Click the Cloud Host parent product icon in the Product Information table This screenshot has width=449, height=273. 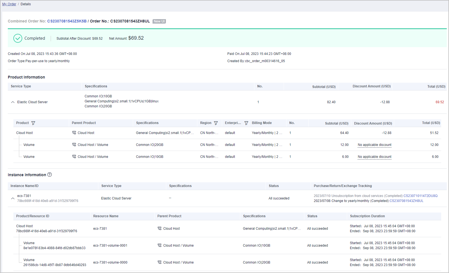point(74,133)
